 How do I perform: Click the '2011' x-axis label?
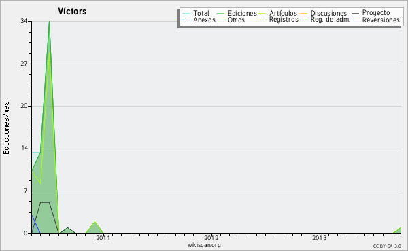click(x=103, y=238)
